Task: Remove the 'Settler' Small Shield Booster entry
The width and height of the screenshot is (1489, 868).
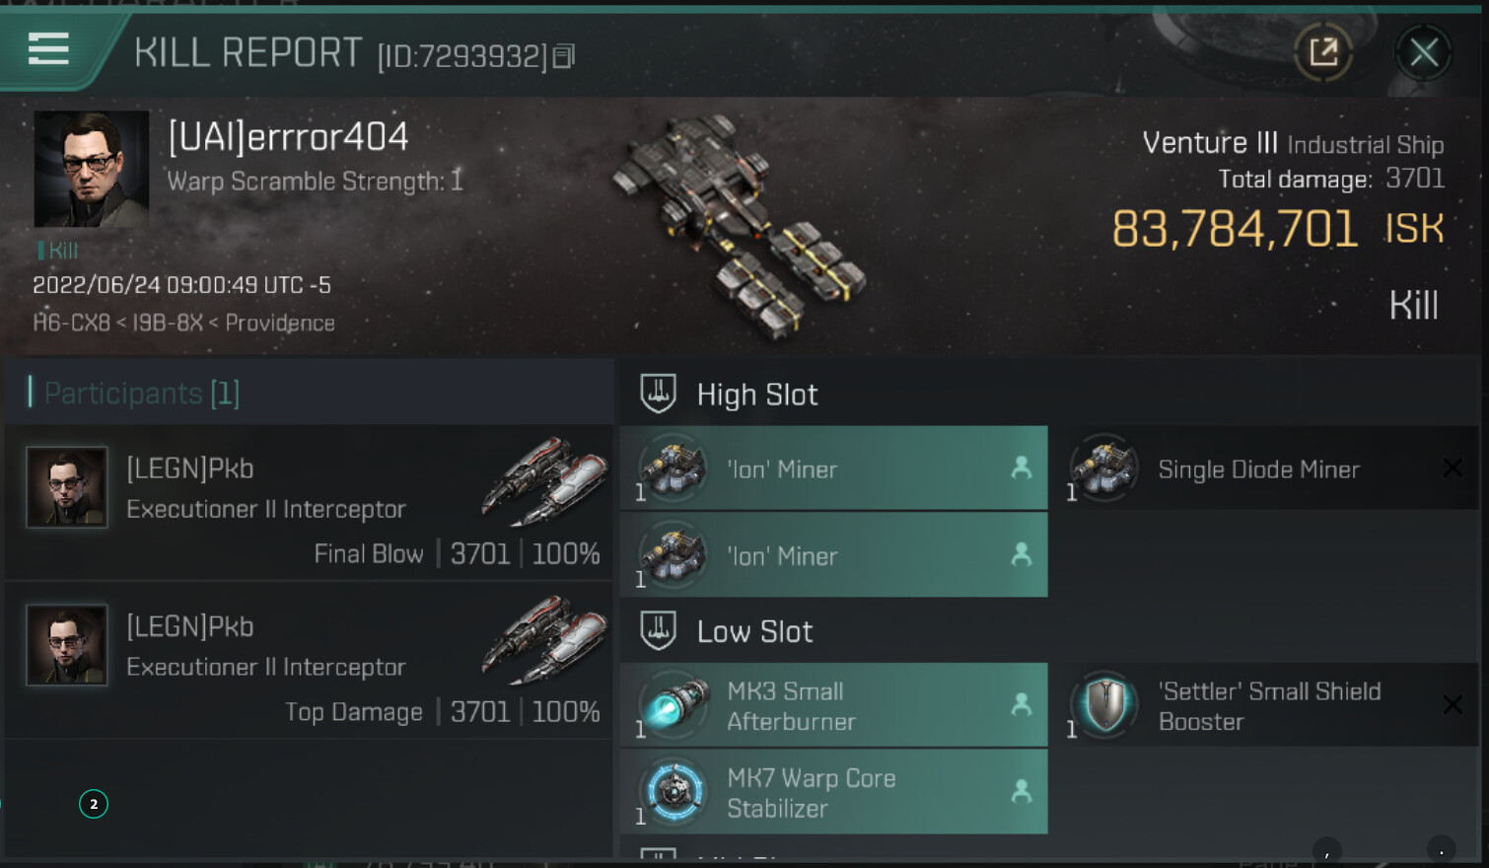Action: pyautogui.click(x=1453, y=704)
